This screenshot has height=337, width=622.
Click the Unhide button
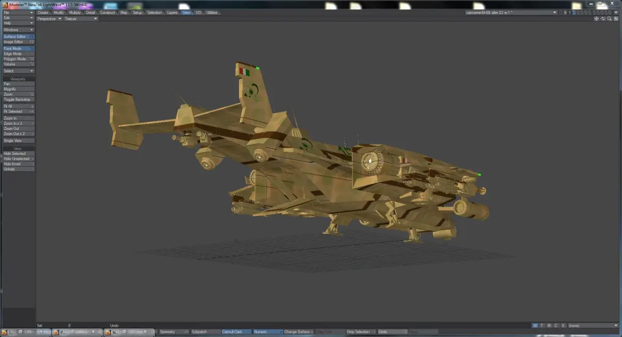tap(19, 169)
